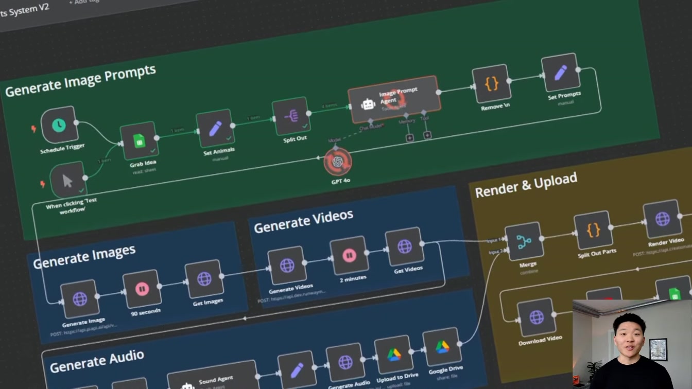The image size is (692, 389).
Task: Open the Remove \n code node
Action: point(492,84)
